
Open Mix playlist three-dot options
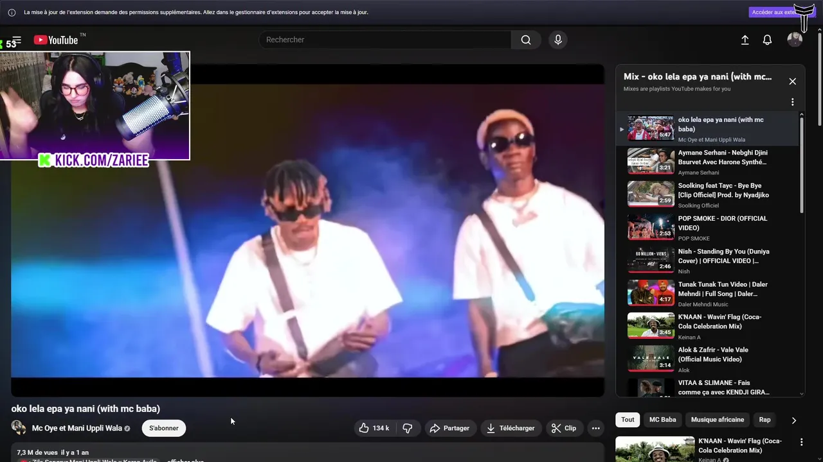point(792,102)
